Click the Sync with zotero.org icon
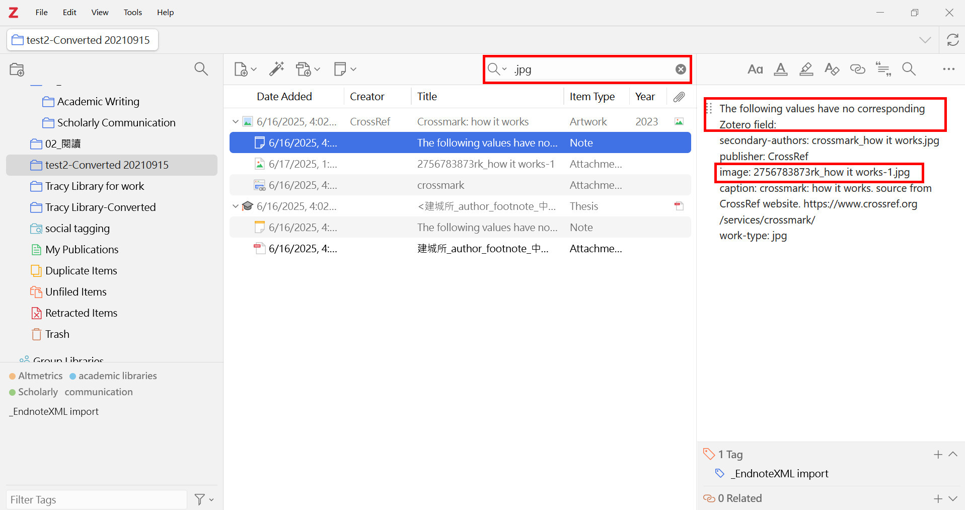This screenshot has height=510, width=965. pyautogui.click(x=952, y=40)
